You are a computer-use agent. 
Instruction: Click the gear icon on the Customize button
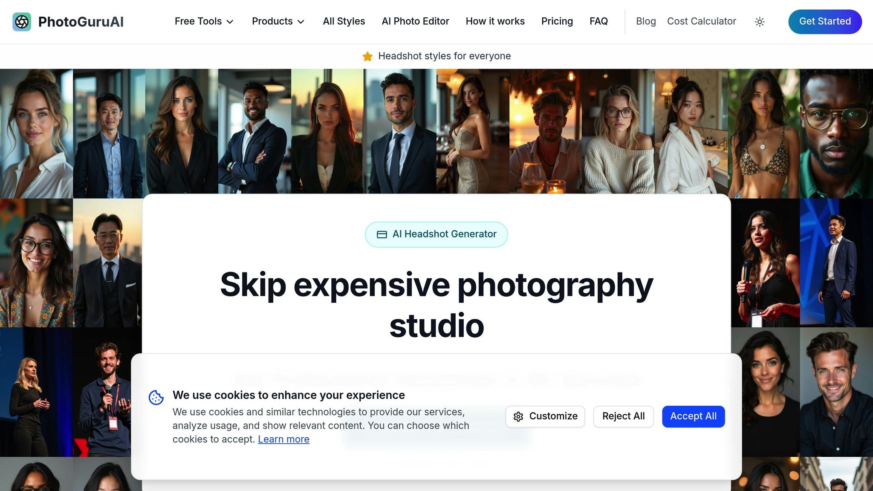pyautogui.click(x=518, y=417)
